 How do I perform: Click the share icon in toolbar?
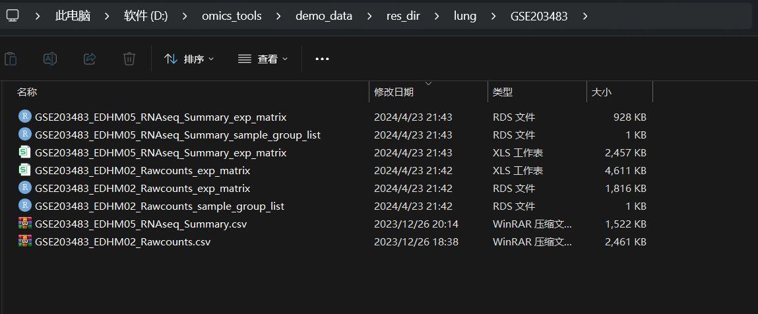pos(90,59)
